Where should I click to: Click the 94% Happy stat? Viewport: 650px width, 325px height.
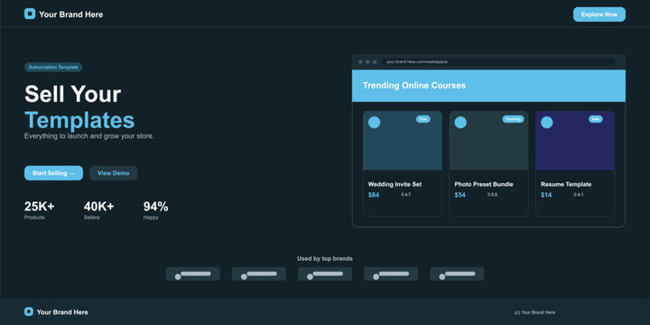(x=155, y=210)
